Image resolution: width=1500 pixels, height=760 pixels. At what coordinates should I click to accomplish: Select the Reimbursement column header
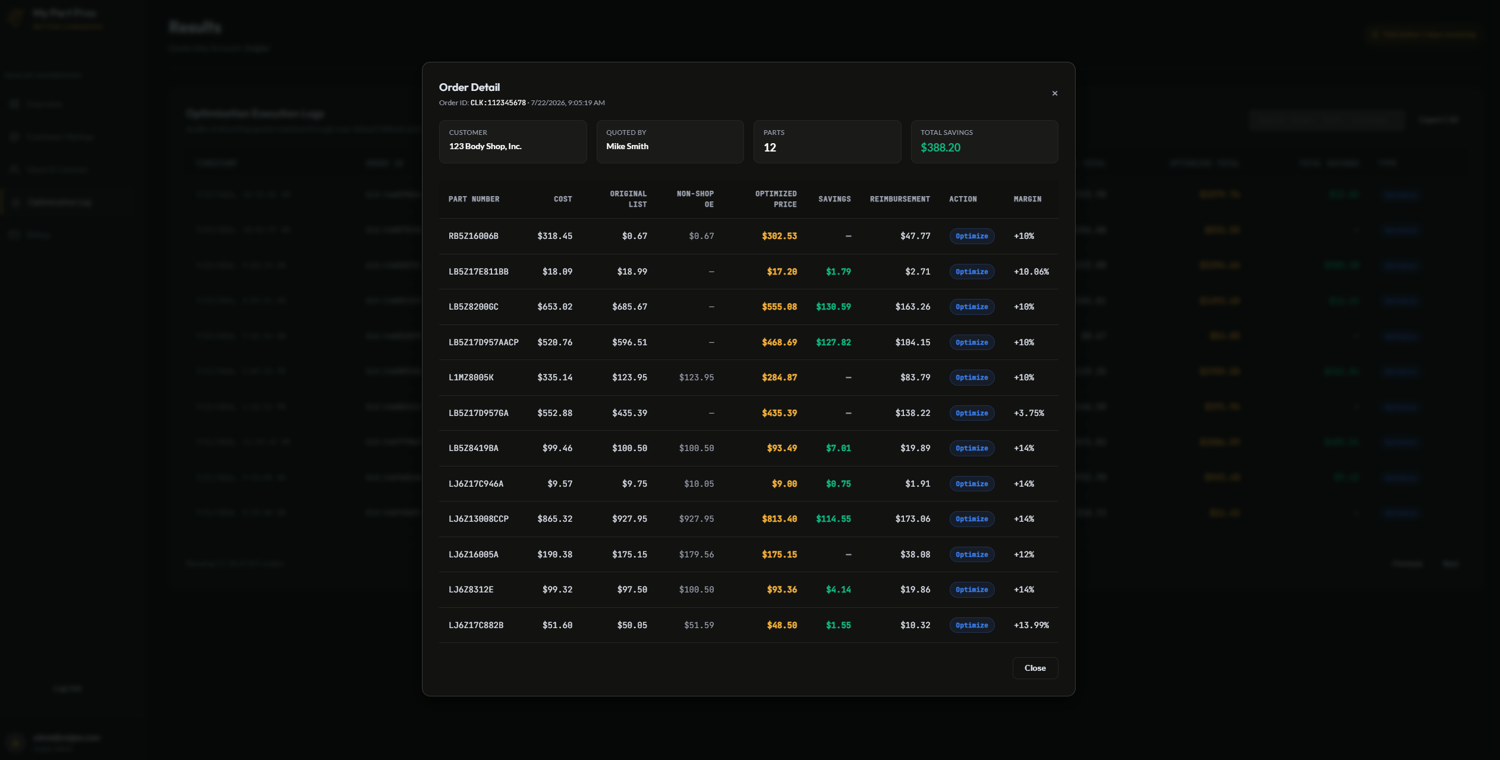tap(900, 199)
